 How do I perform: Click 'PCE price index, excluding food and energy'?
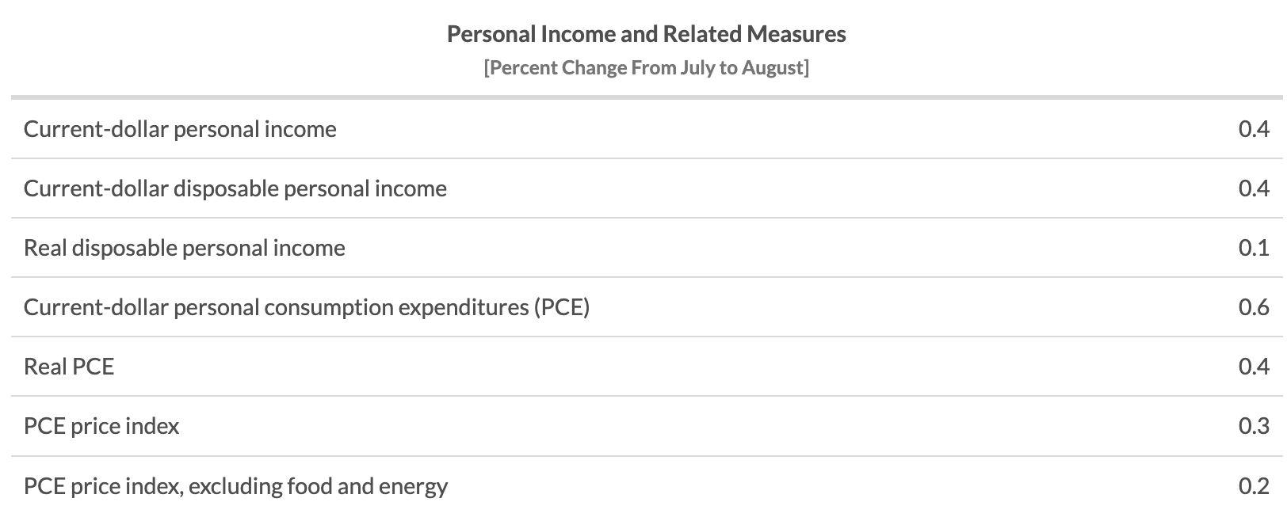pyautogui.click(x=235, y=485)
